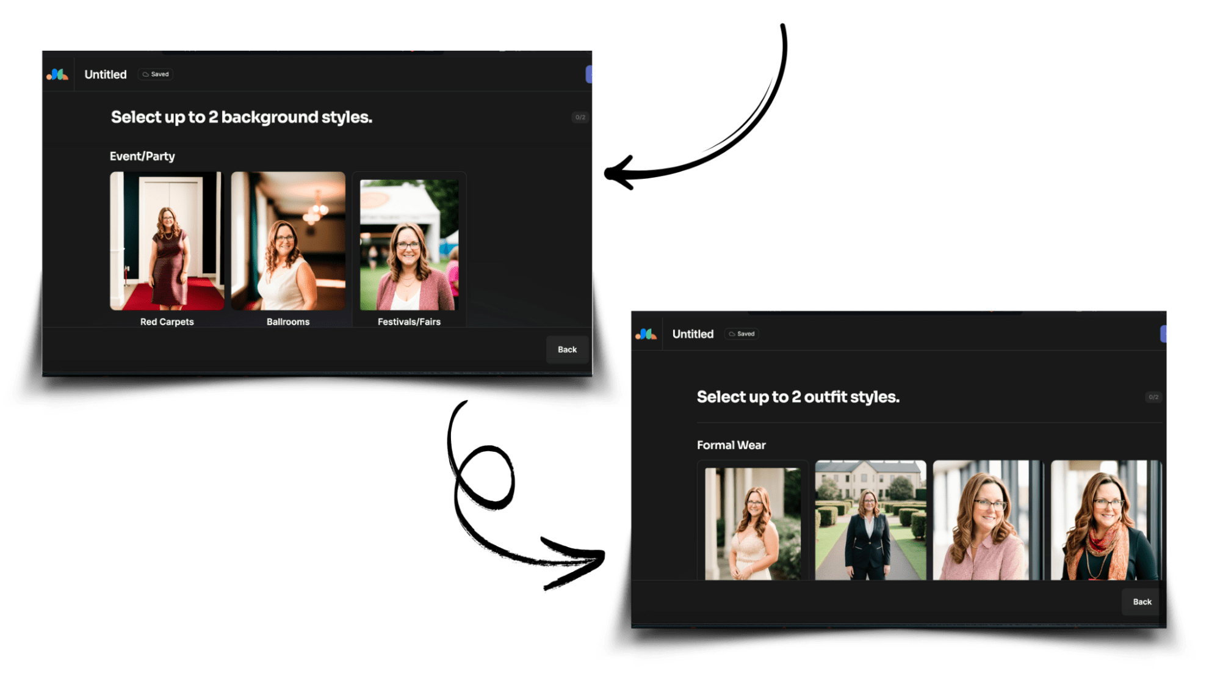The width and height of the screenshot is (1220, 687).
Task: Click Untitled project title in the outfit styles window
Action: coord(693,334)
